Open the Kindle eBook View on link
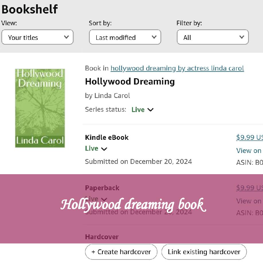The height and width of the screenshot is (263, 263). (249, 150)
